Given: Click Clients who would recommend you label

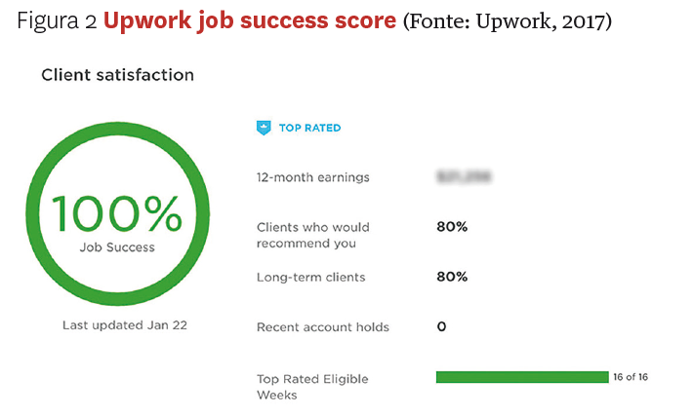Looking at the screenshot, I should click(x=312, y=235).
